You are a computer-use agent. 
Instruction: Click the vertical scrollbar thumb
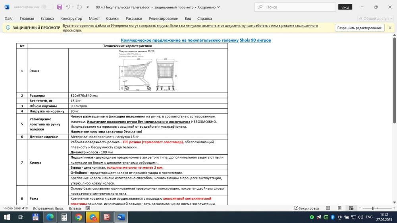[394, 80]
